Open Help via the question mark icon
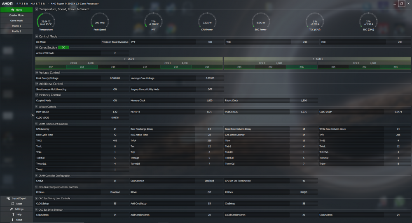The height and width of the screenshot is (223, 412). click(13, 214)
